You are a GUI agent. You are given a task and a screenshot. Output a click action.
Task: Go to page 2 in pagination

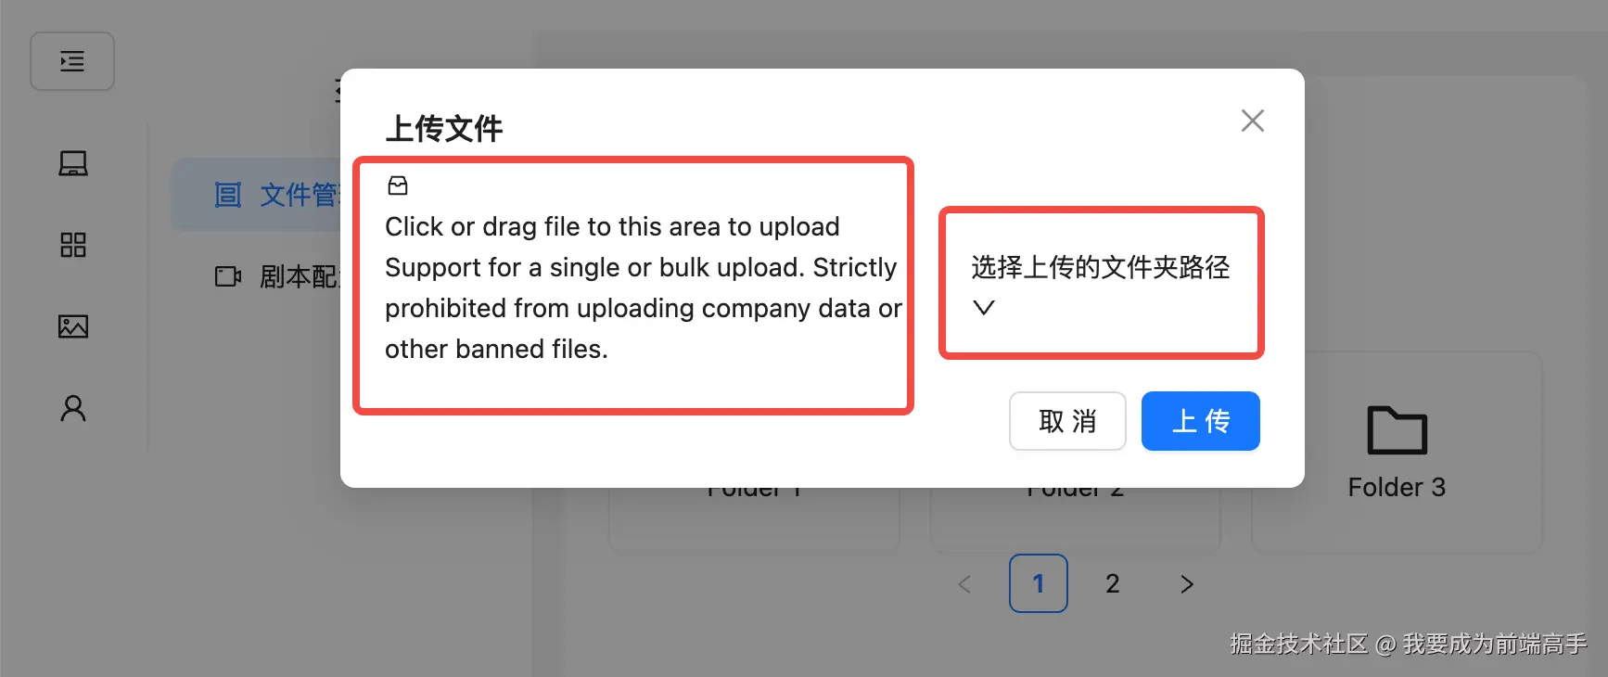pos(1113,583)
